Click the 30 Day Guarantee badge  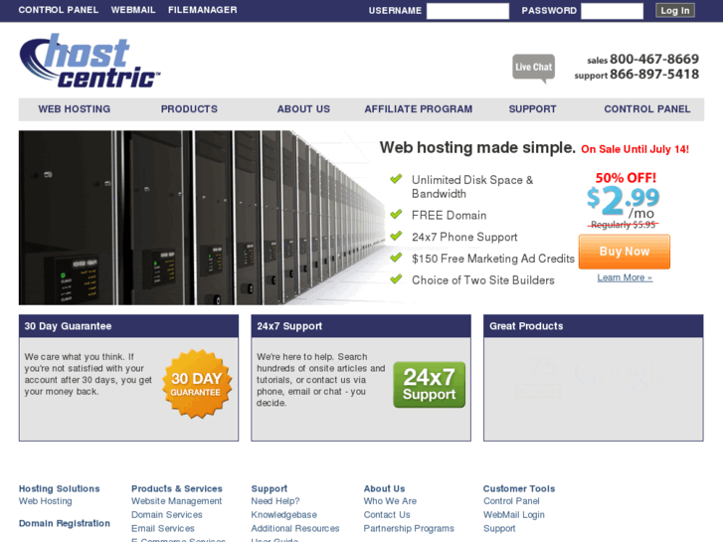pyautogui.click(x=197, y=384)
